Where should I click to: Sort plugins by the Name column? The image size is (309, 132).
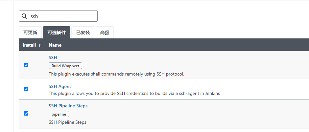[x=55, y=45]
